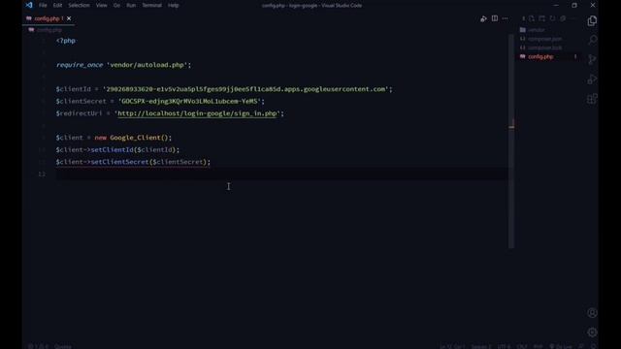Screen dimensions: 621x349
Task: Click line number 12 in the gutter
Action: (x=42, y=174)
